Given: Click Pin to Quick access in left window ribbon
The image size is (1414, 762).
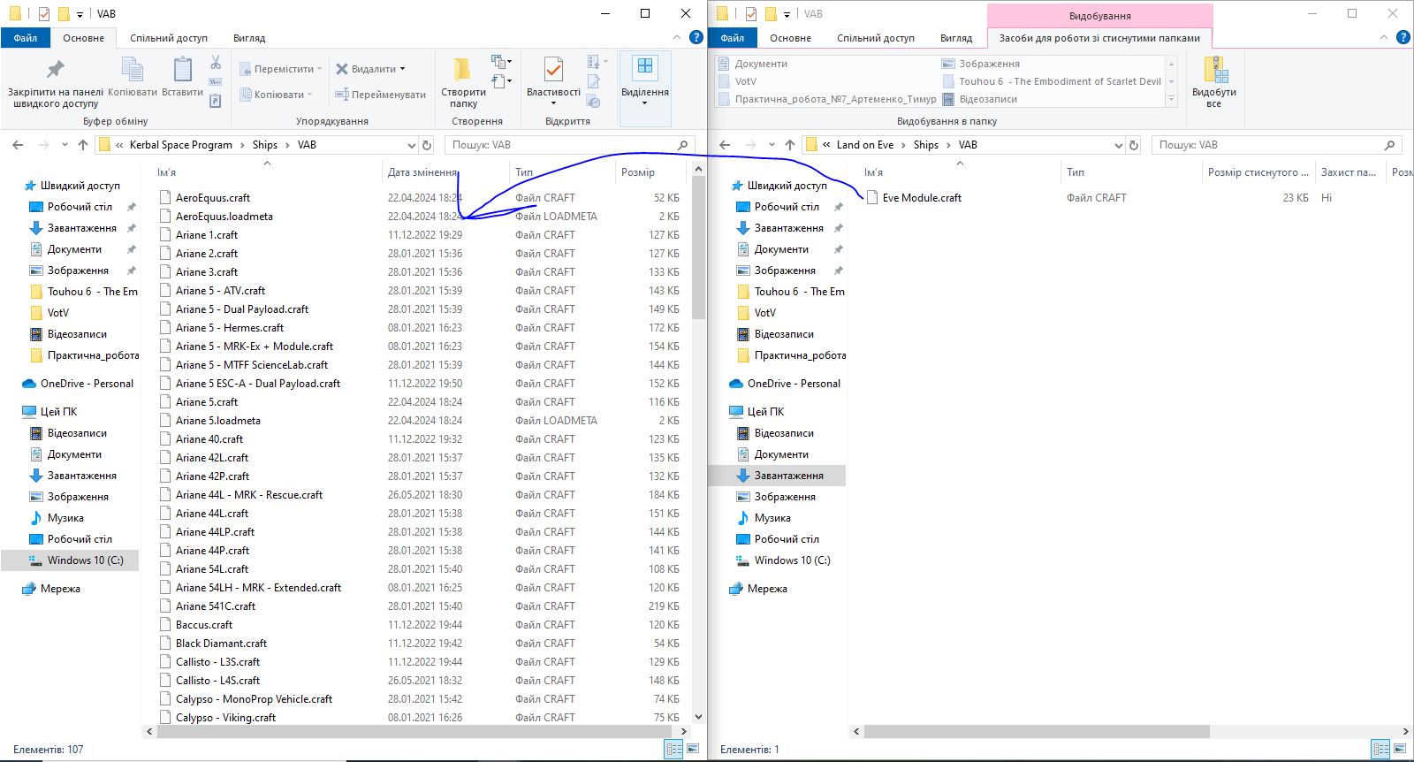Looking at the screenshot, I should (x=55, y=84).
